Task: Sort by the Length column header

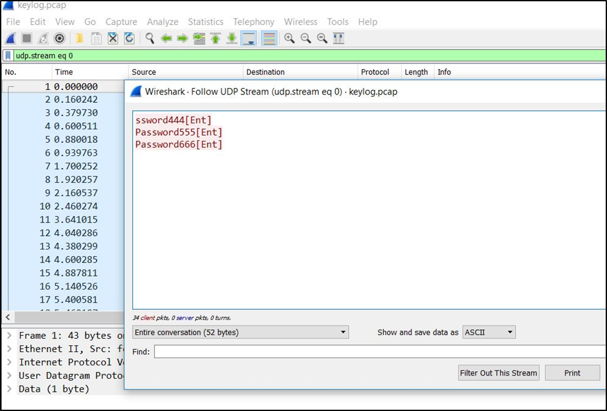Action: point(417,72)
